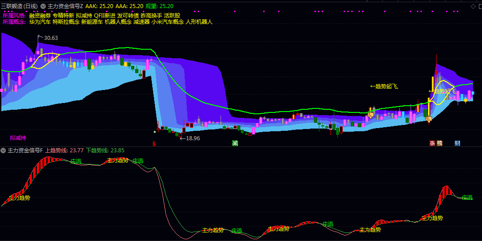Screen dimensions: 482x241
Task: Click the 机器人概念 concept tag
Action: 118,22
